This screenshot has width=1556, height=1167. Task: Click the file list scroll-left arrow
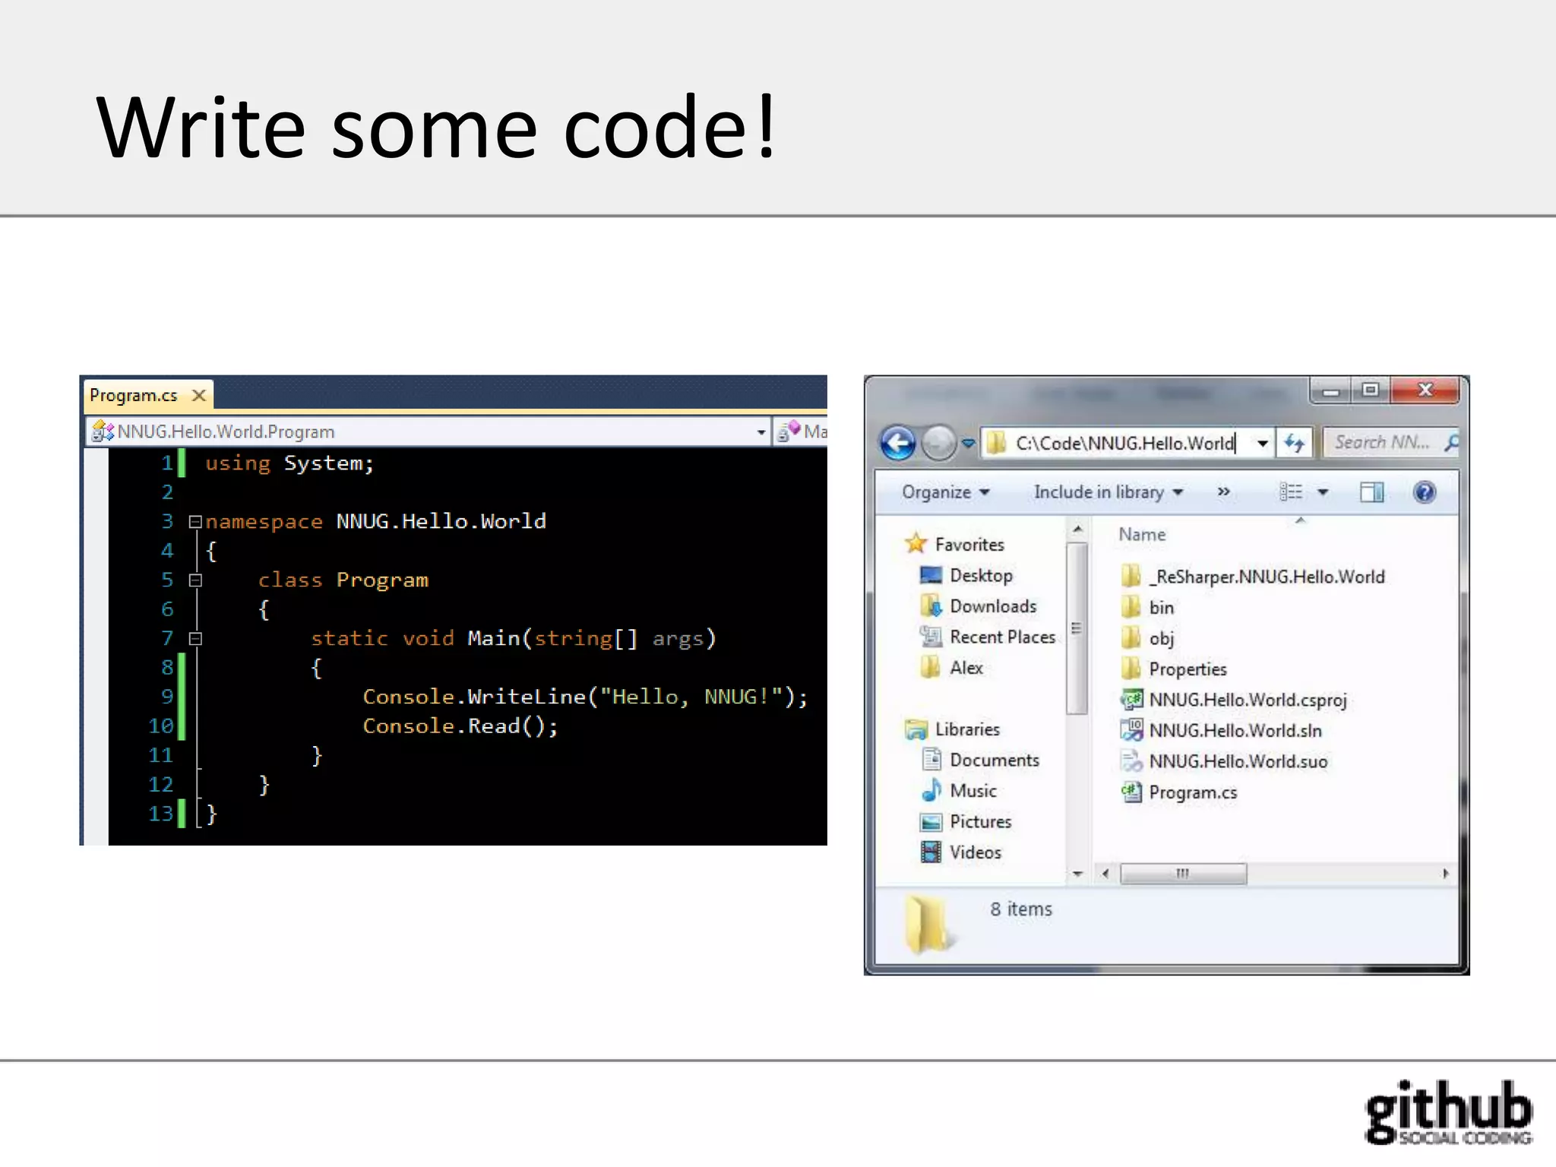1105,874
